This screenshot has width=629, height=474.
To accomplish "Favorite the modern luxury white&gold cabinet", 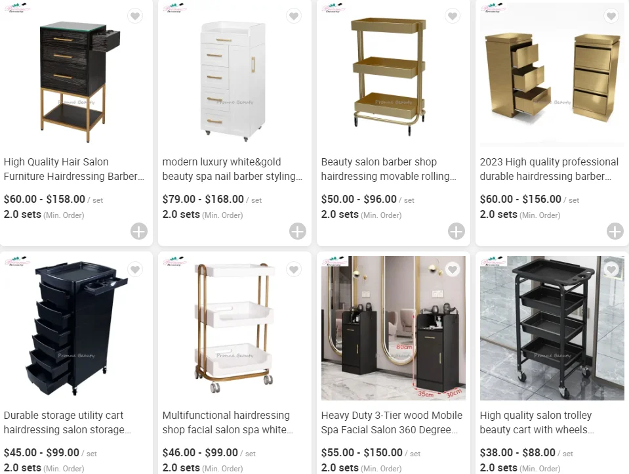I will pos(294,16).
